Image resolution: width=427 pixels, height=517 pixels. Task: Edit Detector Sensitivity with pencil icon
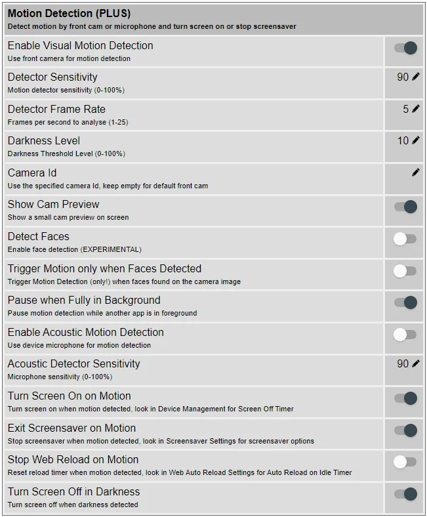pyautogui.click(x=416, y=77)
